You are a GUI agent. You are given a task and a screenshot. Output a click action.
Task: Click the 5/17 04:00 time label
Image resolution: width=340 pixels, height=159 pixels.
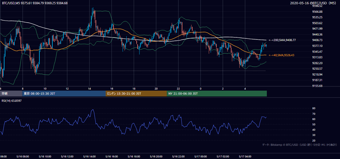coord(245,157)
